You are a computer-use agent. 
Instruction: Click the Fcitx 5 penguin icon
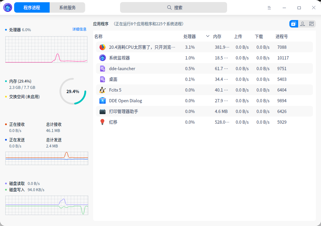[x=103, y=90]
